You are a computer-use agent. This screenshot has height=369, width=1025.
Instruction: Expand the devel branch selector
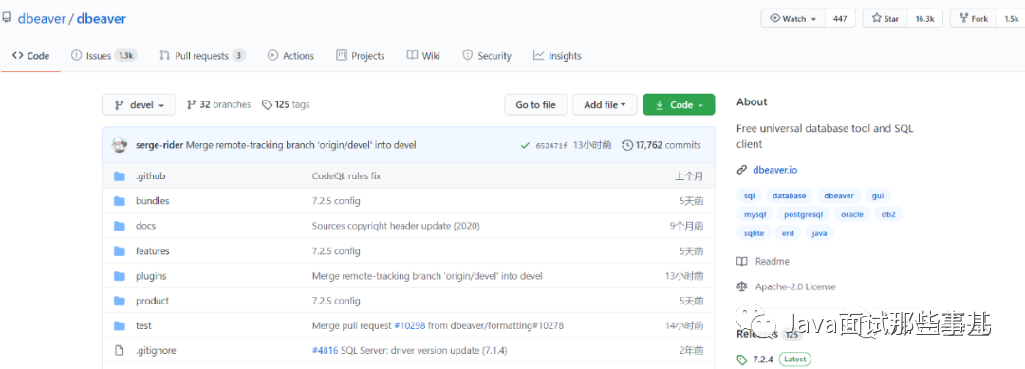(x=139, y=104)
